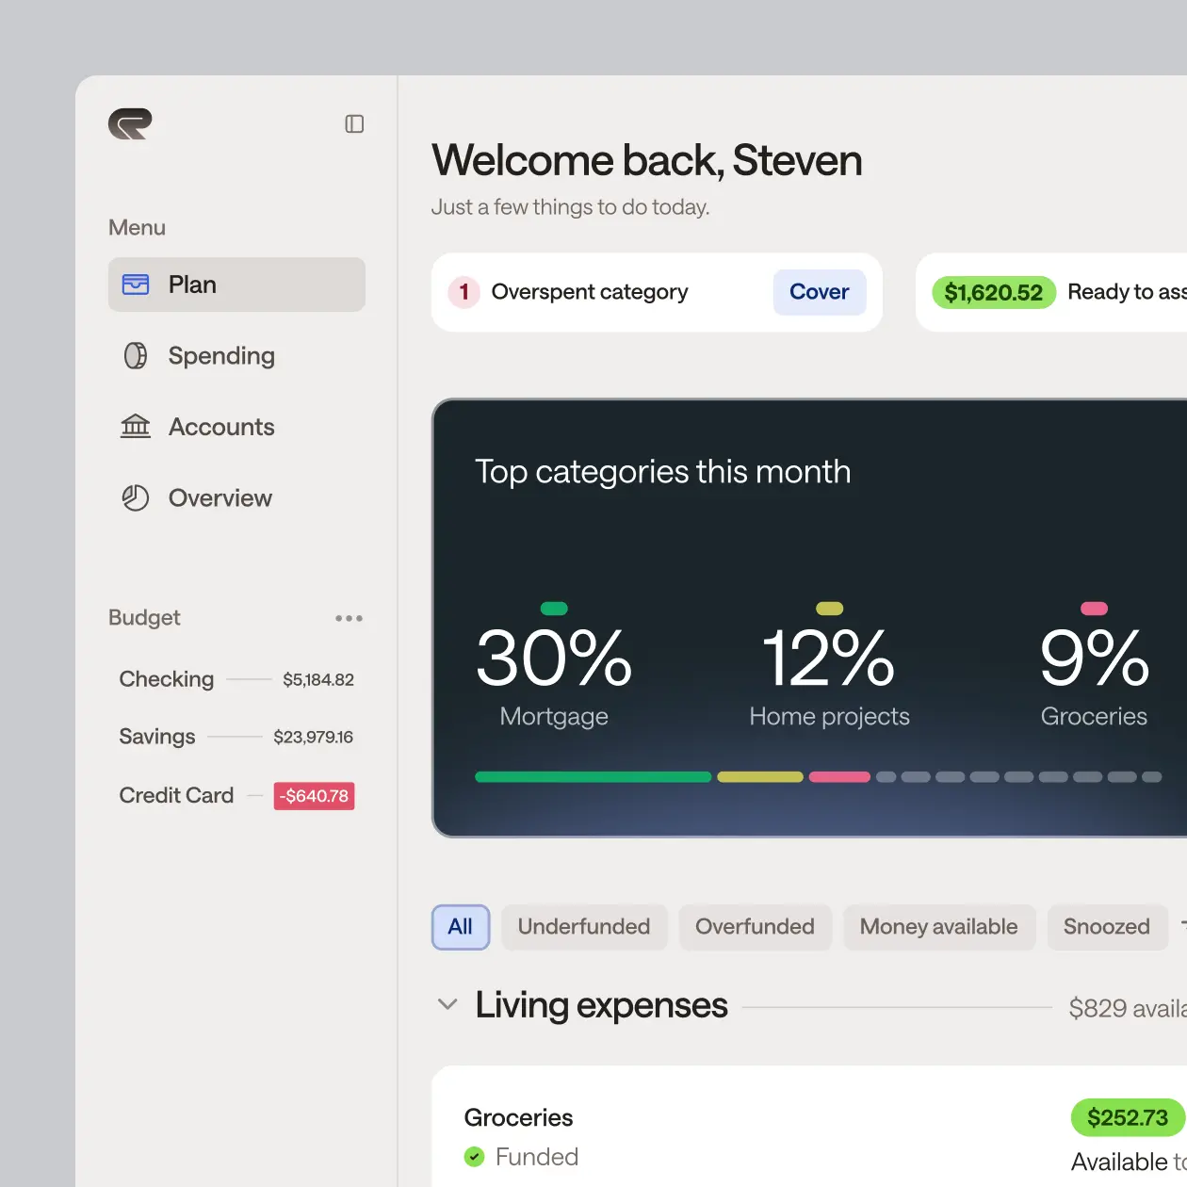Click the yellow marker above 12%
Screen dimensions: 1187x1187
(x=829, y=609)
